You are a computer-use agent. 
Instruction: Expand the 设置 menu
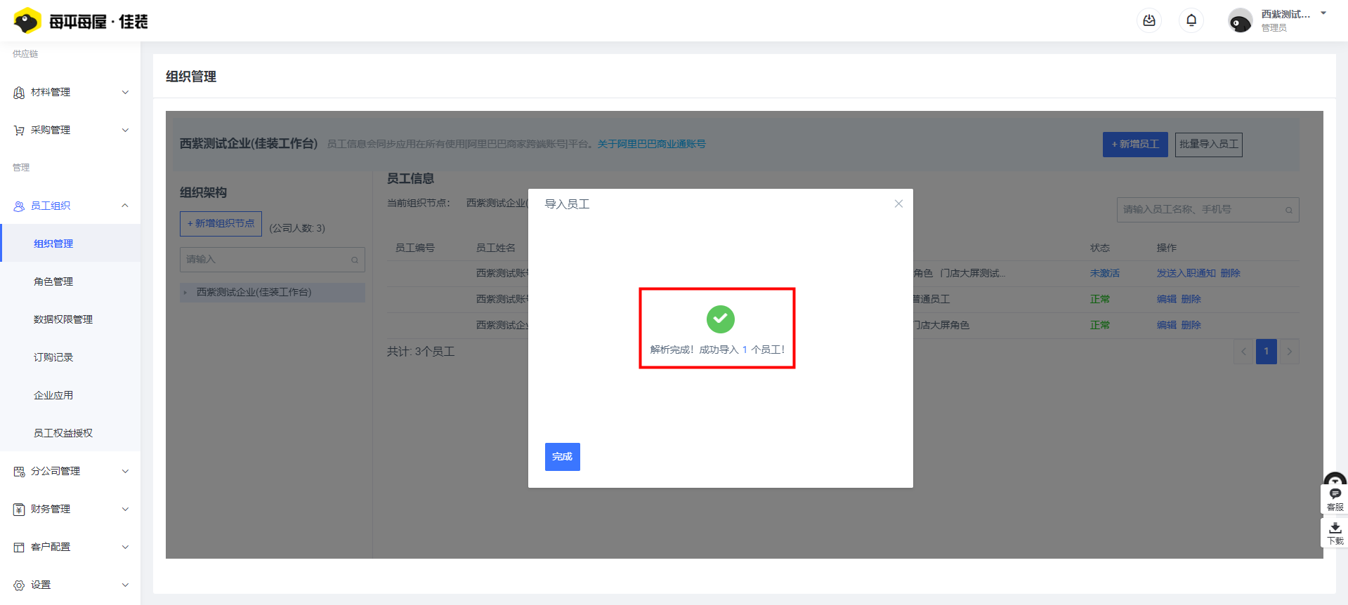(70, 585)
